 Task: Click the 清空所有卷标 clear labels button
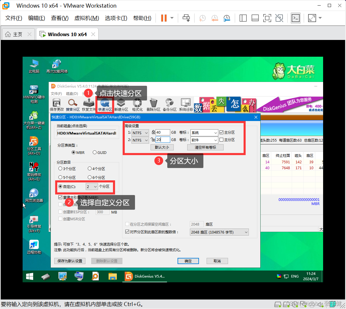point(205,147)
